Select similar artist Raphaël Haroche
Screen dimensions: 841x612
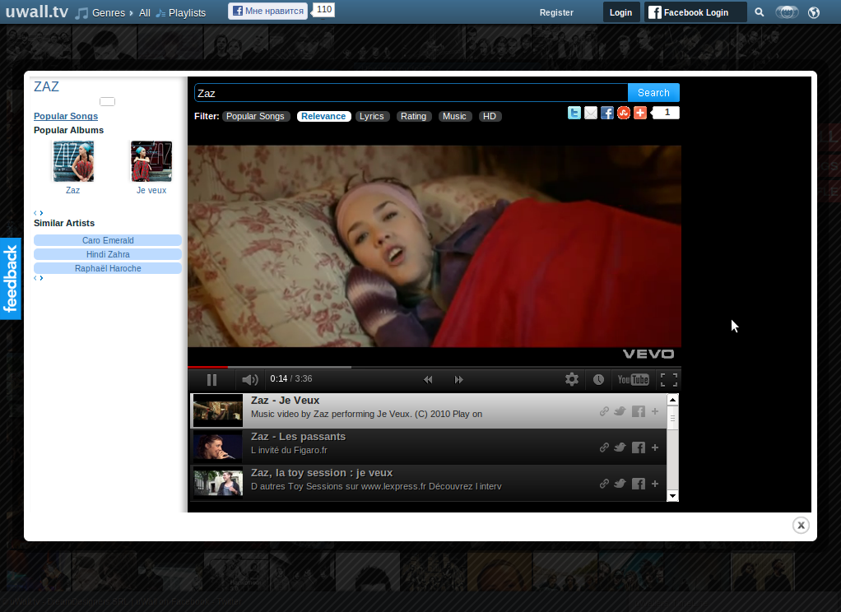[108, 268]
